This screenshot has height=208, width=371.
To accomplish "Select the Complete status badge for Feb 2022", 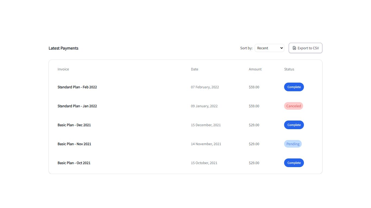I will pos(294,87).
